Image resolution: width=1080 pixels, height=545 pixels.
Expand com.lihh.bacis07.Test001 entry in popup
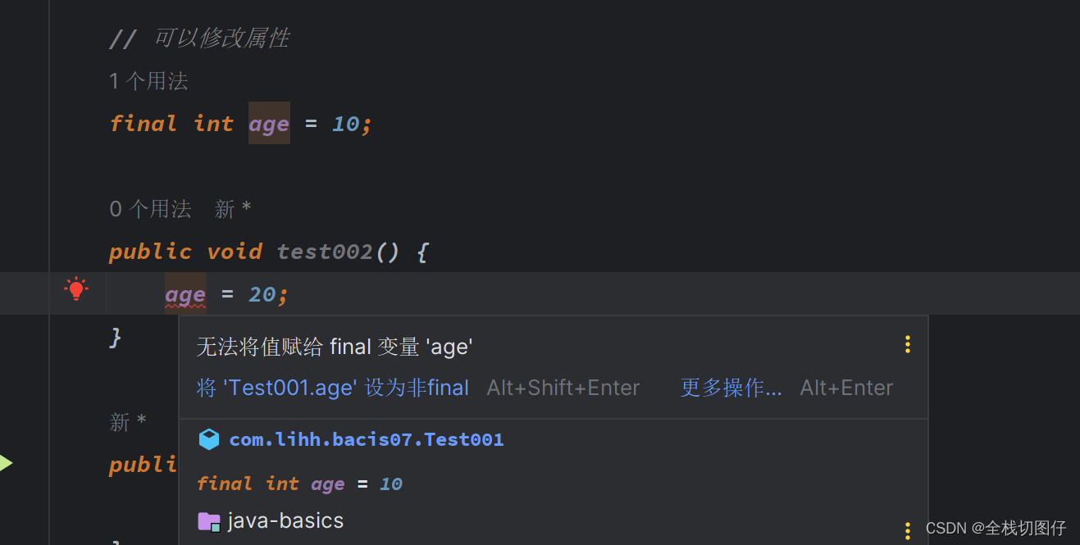pos(367,438)
